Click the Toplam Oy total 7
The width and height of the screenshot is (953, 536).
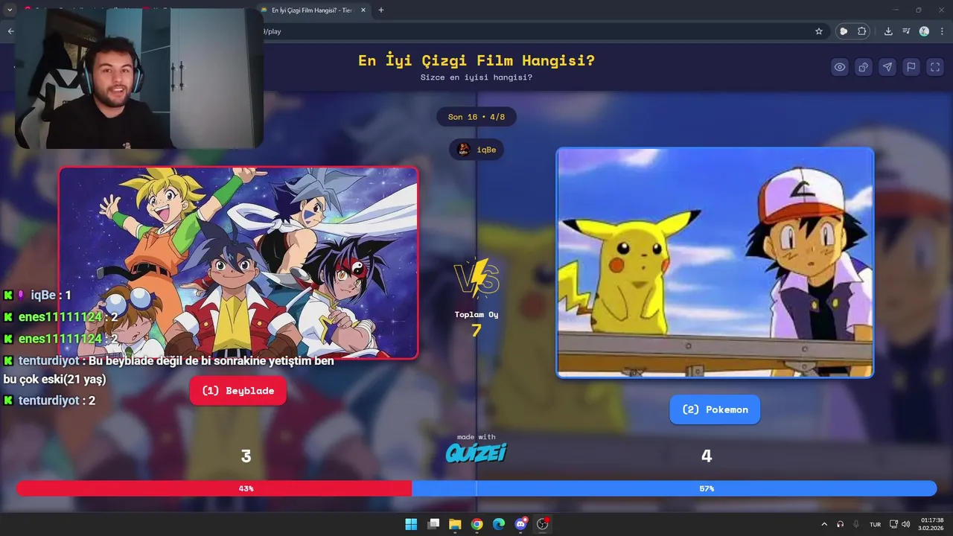pos(476,330)
